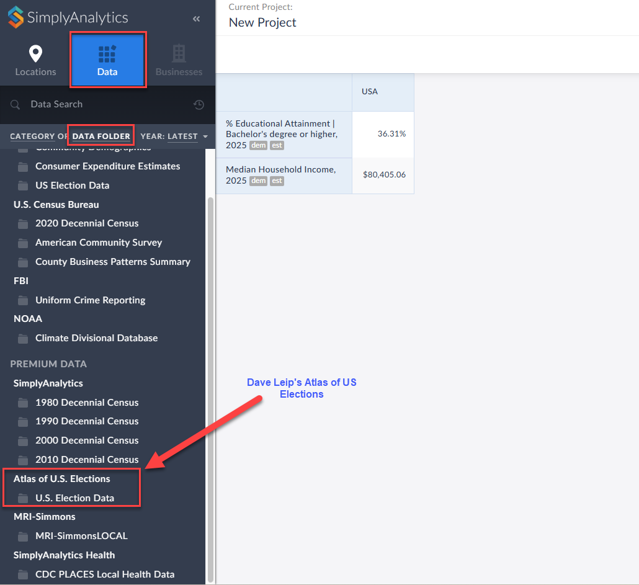Open the MRI-SimmonsLOCAL folder
Image resolution: width=639 pixels, height=585 pixels.
81,536
